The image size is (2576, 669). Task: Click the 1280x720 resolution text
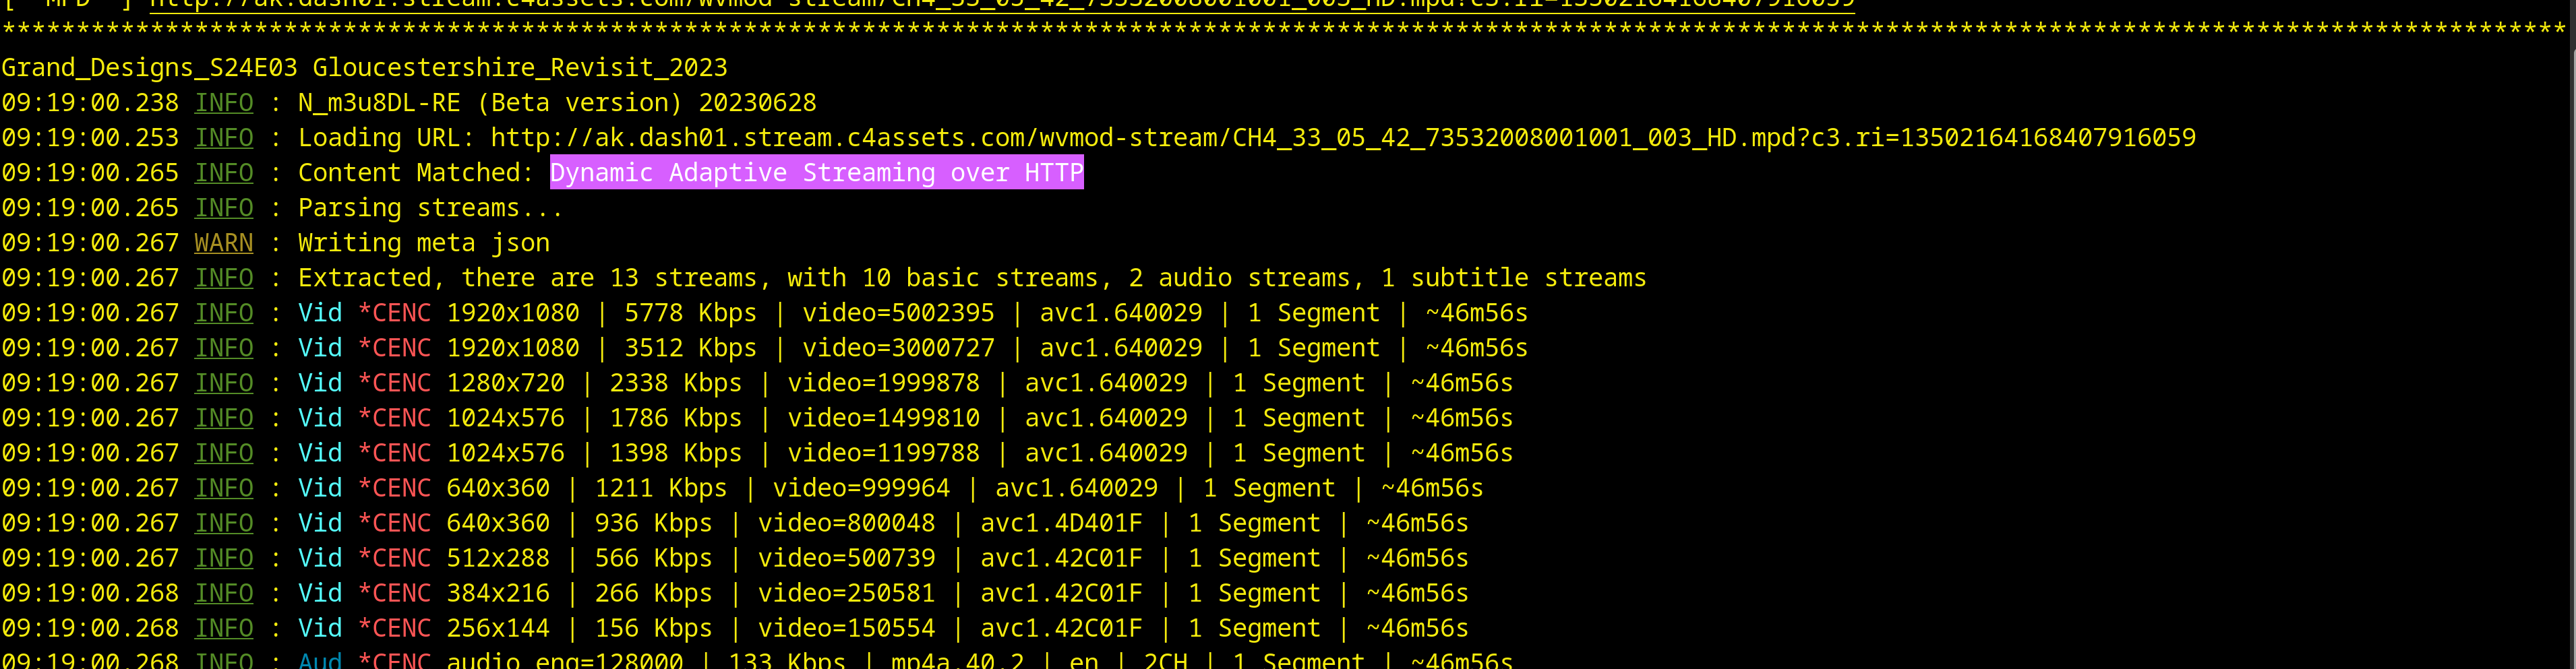[505, 383]
